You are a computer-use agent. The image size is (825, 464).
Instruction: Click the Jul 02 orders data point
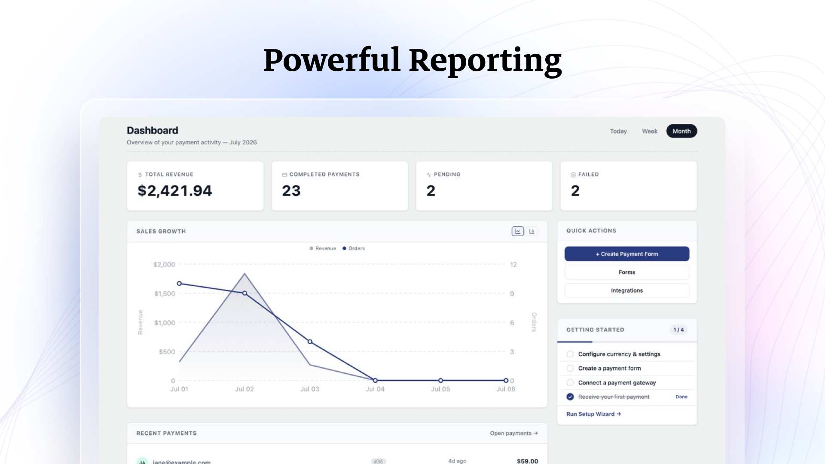(244, 293)
